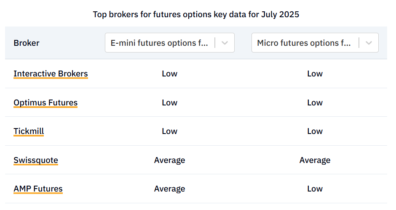This screenshot has width=396, height=210.
Task: Select Tickmill's E-mini fee value Low
Action: 169,131
